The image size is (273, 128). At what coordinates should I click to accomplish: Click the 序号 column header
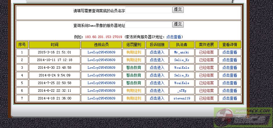pyautogui.click(x=22, y=45)
